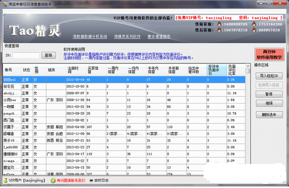Click the red 两分钟软件使用教学 button
The image size is (289, 188).
point(269,54)
